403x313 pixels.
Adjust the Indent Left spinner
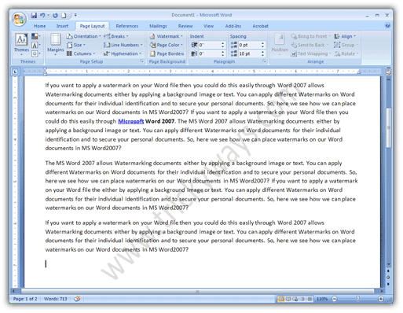click(x=223, y=45)
